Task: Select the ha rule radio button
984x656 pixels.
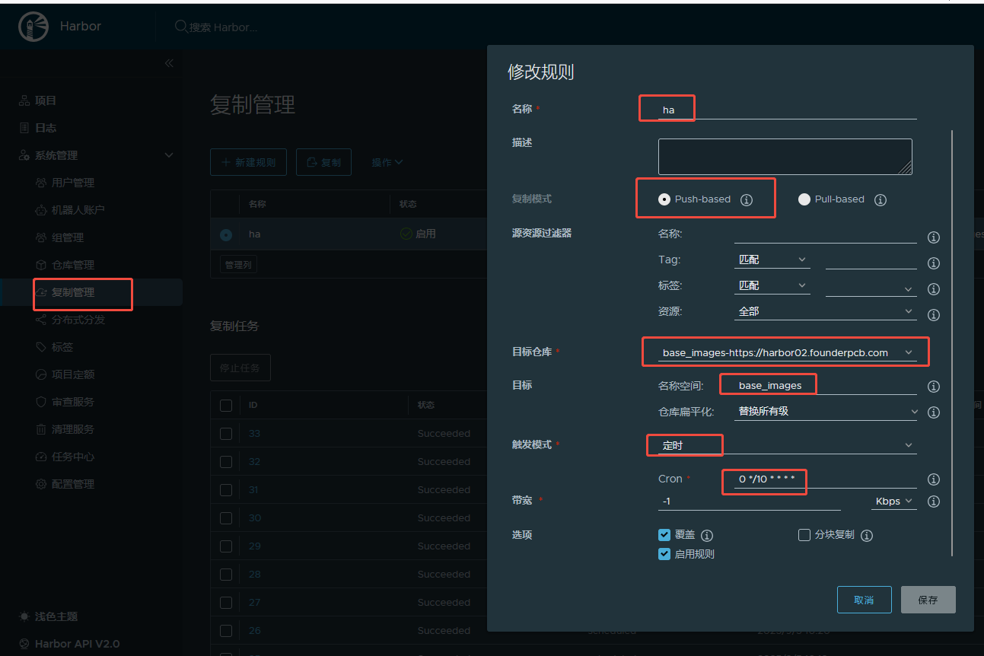Action: pos(226,234)
